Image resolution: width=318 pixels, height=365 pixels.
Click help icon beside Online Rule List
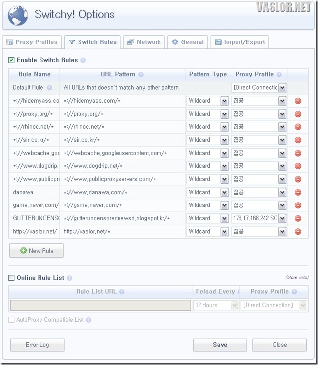(69, 278)
